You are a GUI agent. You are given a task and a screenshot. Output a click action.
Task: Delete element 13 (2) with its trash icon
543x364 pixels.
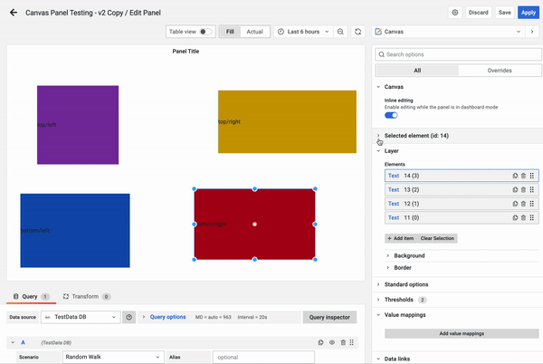point(523,189)
